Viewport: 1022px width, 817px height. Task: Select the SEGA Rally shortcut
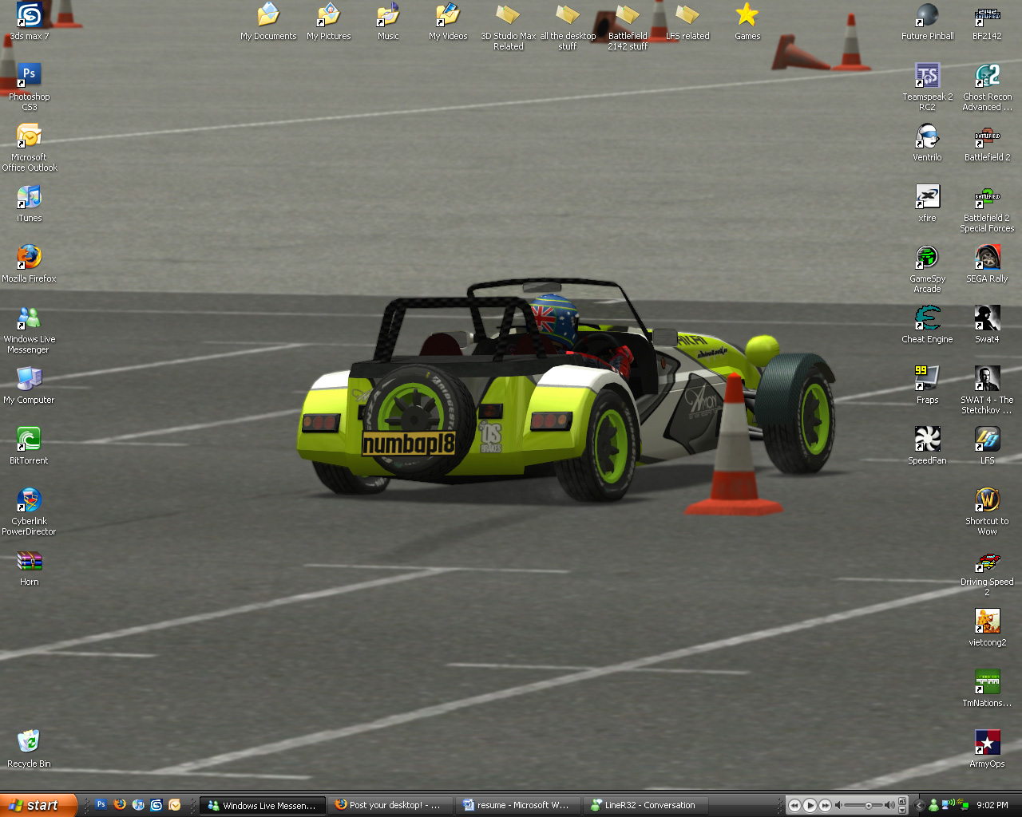coord(988,264)
